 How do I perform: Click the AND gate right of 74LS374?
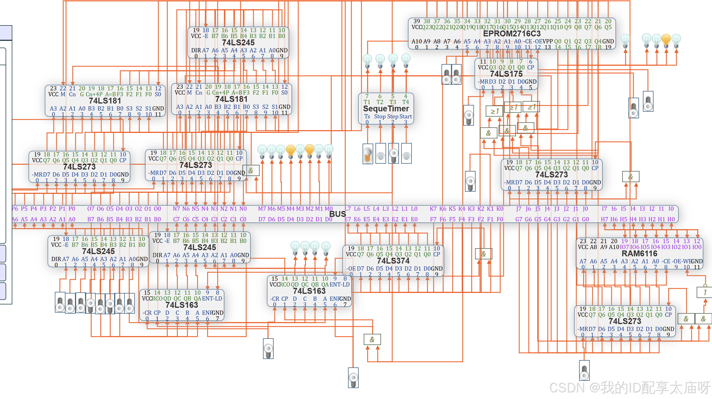tap(483, 254)
